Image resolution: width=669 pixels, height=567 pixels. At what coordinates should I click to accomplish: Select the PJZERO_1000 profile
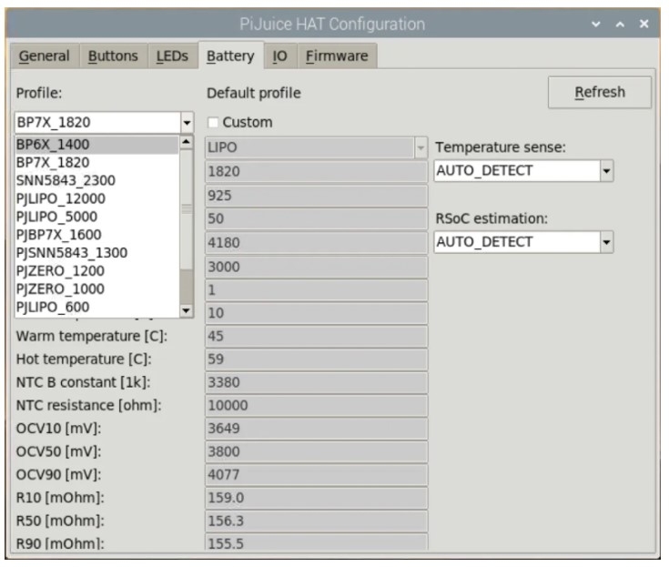coord(96,289)
